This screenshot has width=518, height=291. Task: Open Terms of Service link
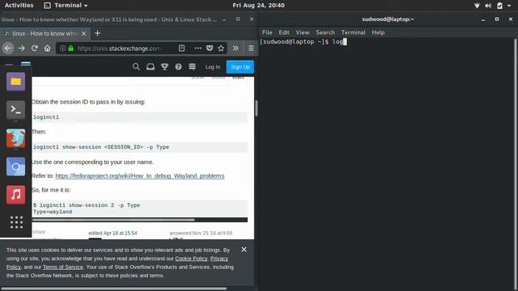[63, 268]
